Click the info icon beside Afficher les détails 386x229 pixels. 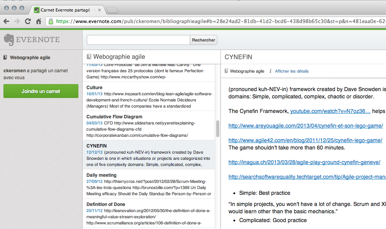tap(270, 71)
